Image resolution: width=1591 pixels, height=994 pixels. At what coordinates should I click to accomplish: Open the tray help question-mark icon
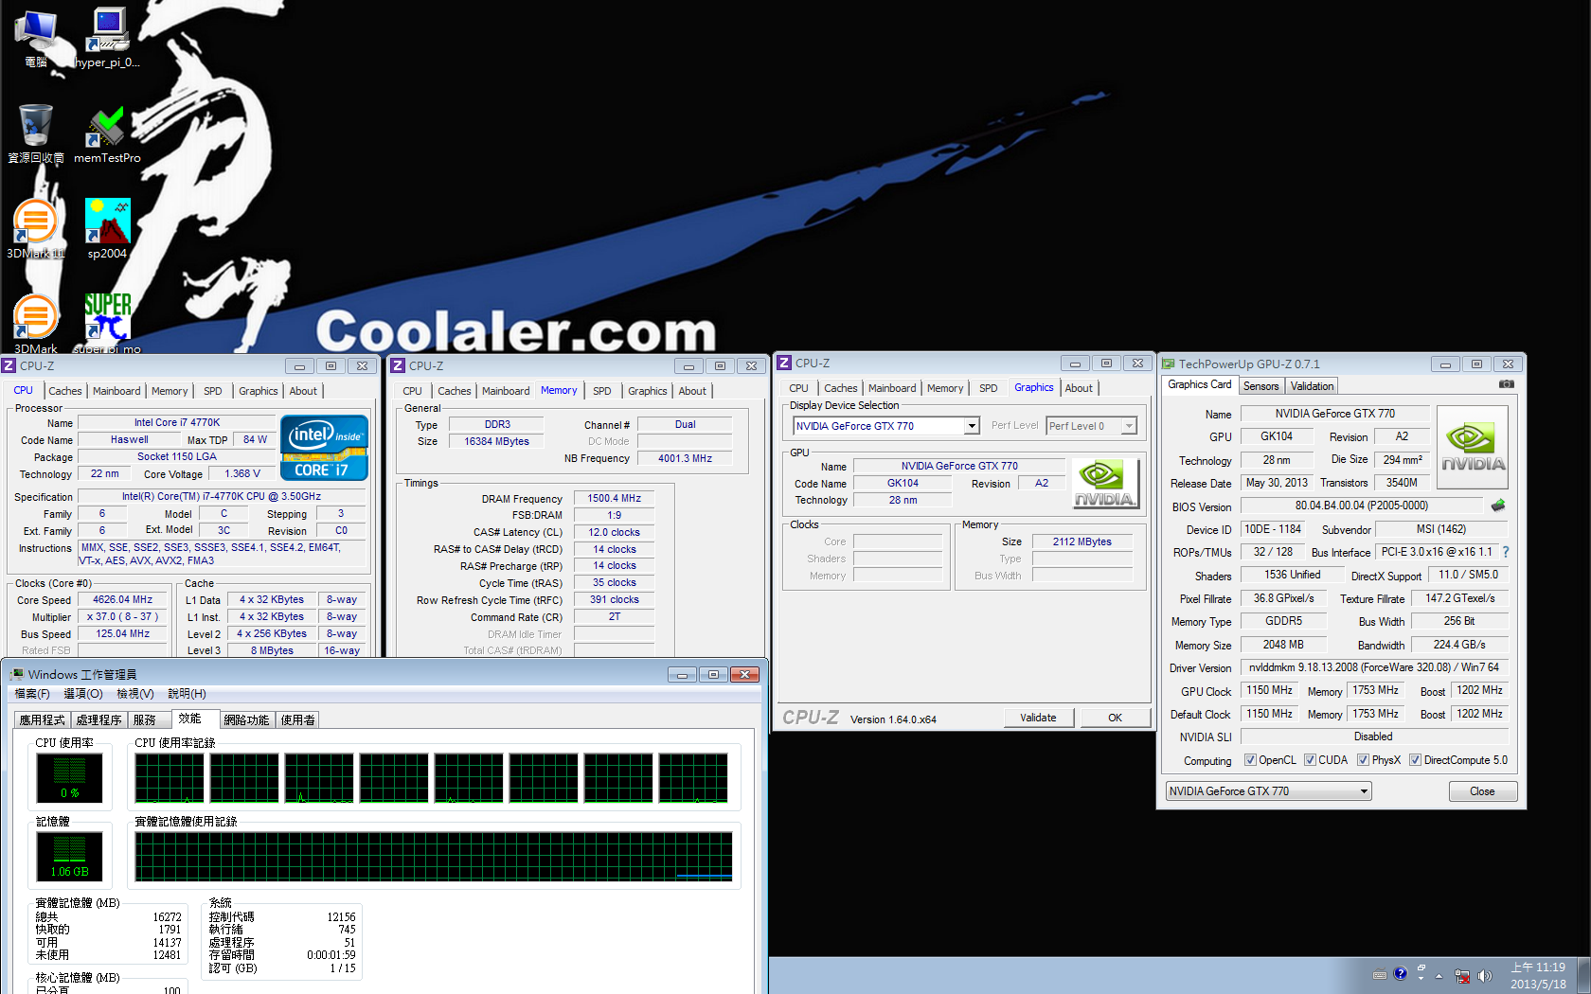tap(1400, 974)
